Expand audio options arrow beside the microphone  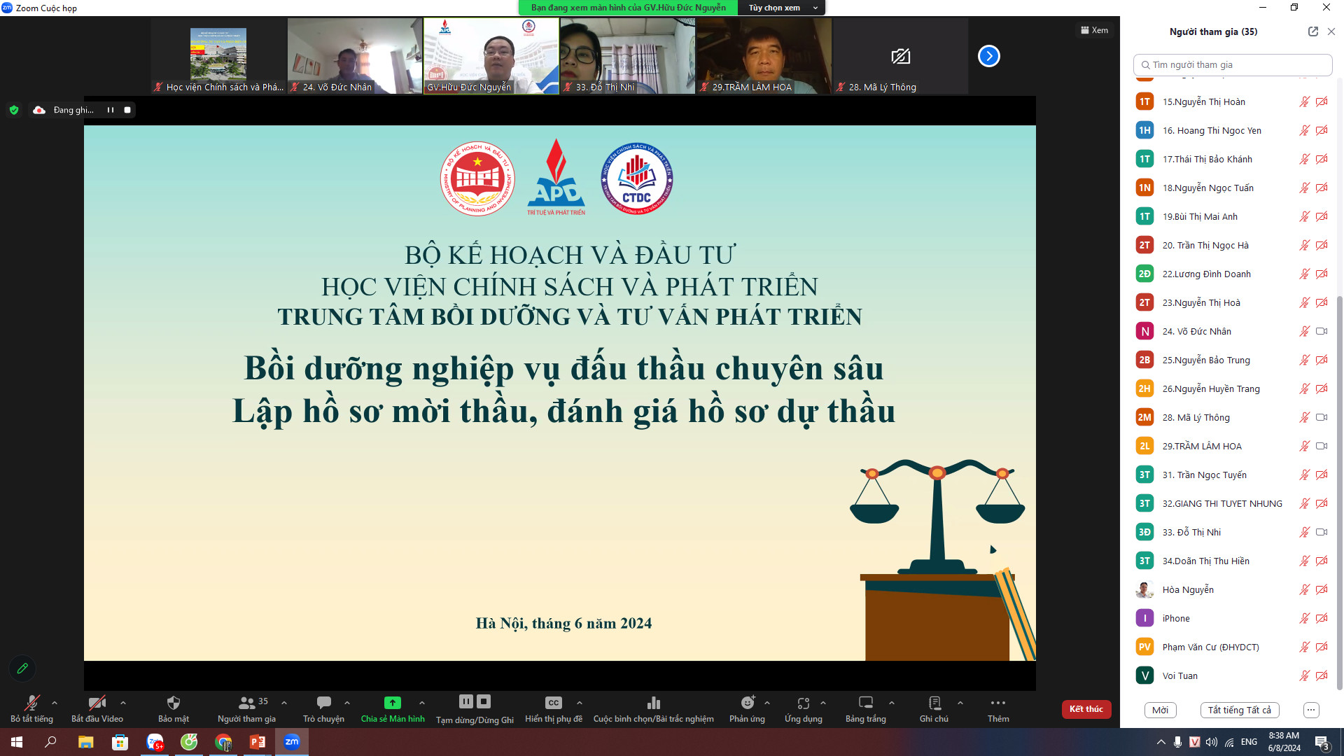55,703
